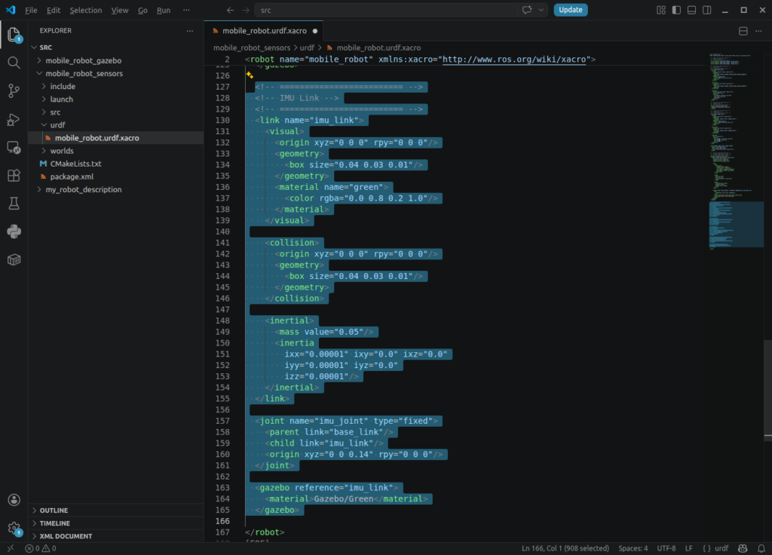Click urdf in the breadcrumb
The height and width of the screenshot is (555, 772).
pos(307,48)
